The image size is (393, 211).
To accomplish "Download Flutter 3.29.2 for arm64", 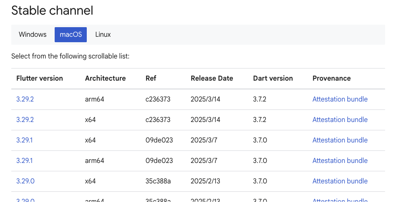I will click(x=25, y=99).
